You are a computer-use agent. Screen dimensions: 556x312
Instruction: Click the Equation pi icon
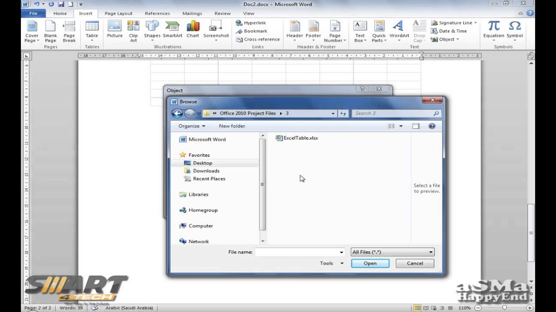pos(493,26)
